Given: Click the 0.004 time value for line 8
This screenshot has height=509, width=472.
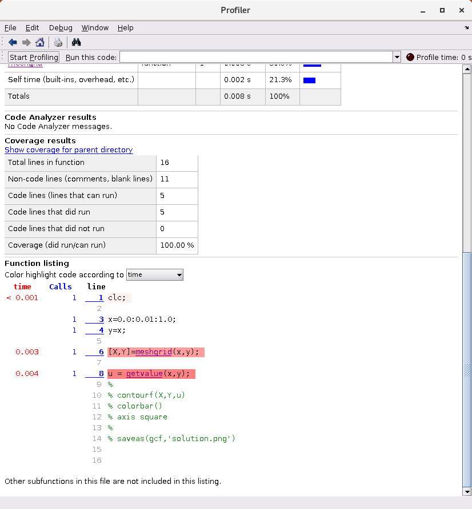Looking at the screenshot, I should pyautogui.click(x=27, y=374).
